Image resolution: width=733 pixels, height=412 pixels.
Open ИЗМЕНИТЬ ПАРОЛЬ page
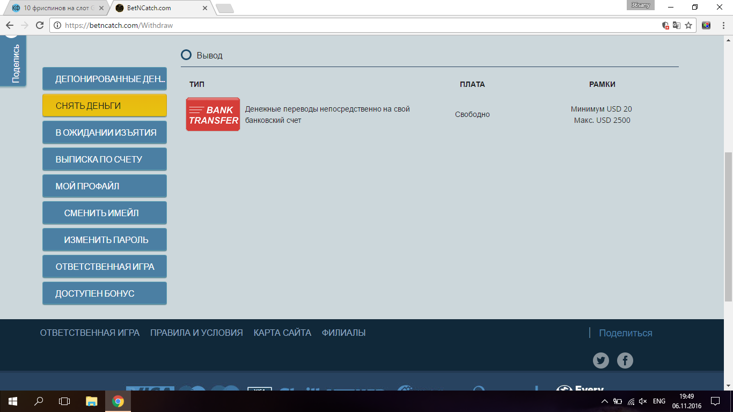pyautogui.click(x=105, y=240)
